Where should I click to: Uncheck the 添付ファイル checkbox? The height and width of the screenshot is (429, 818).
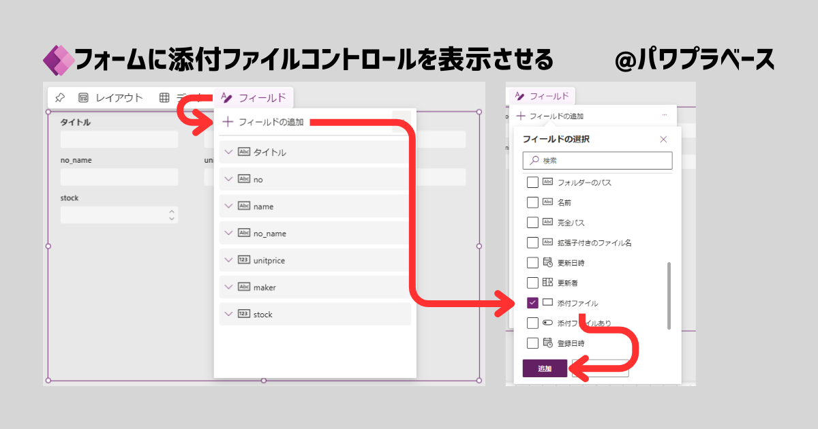(533, 302)
